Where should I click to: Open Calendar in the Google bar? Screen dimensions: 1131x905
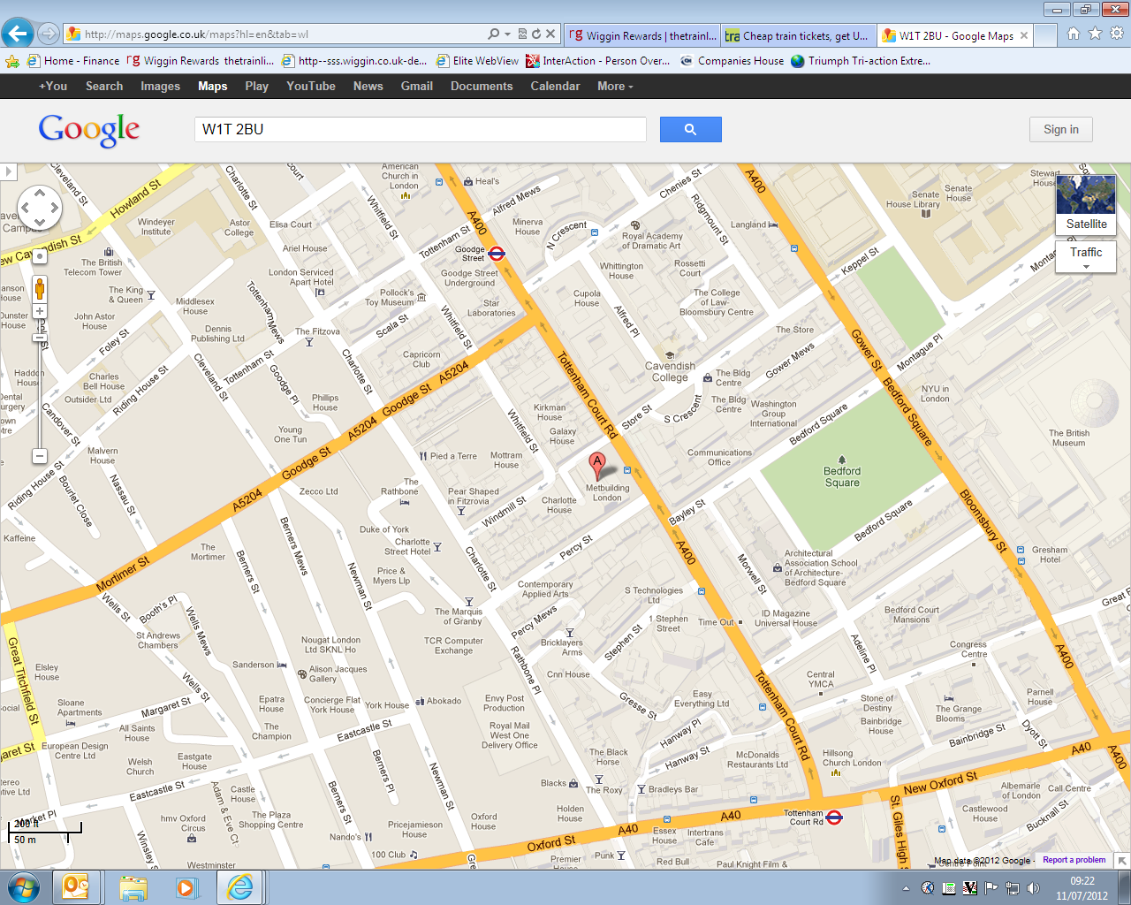click(x=555, y=86)
